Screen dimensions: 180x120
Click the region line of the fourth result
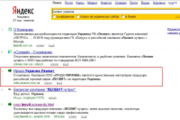pyautogui.click(x=29, y=94)
